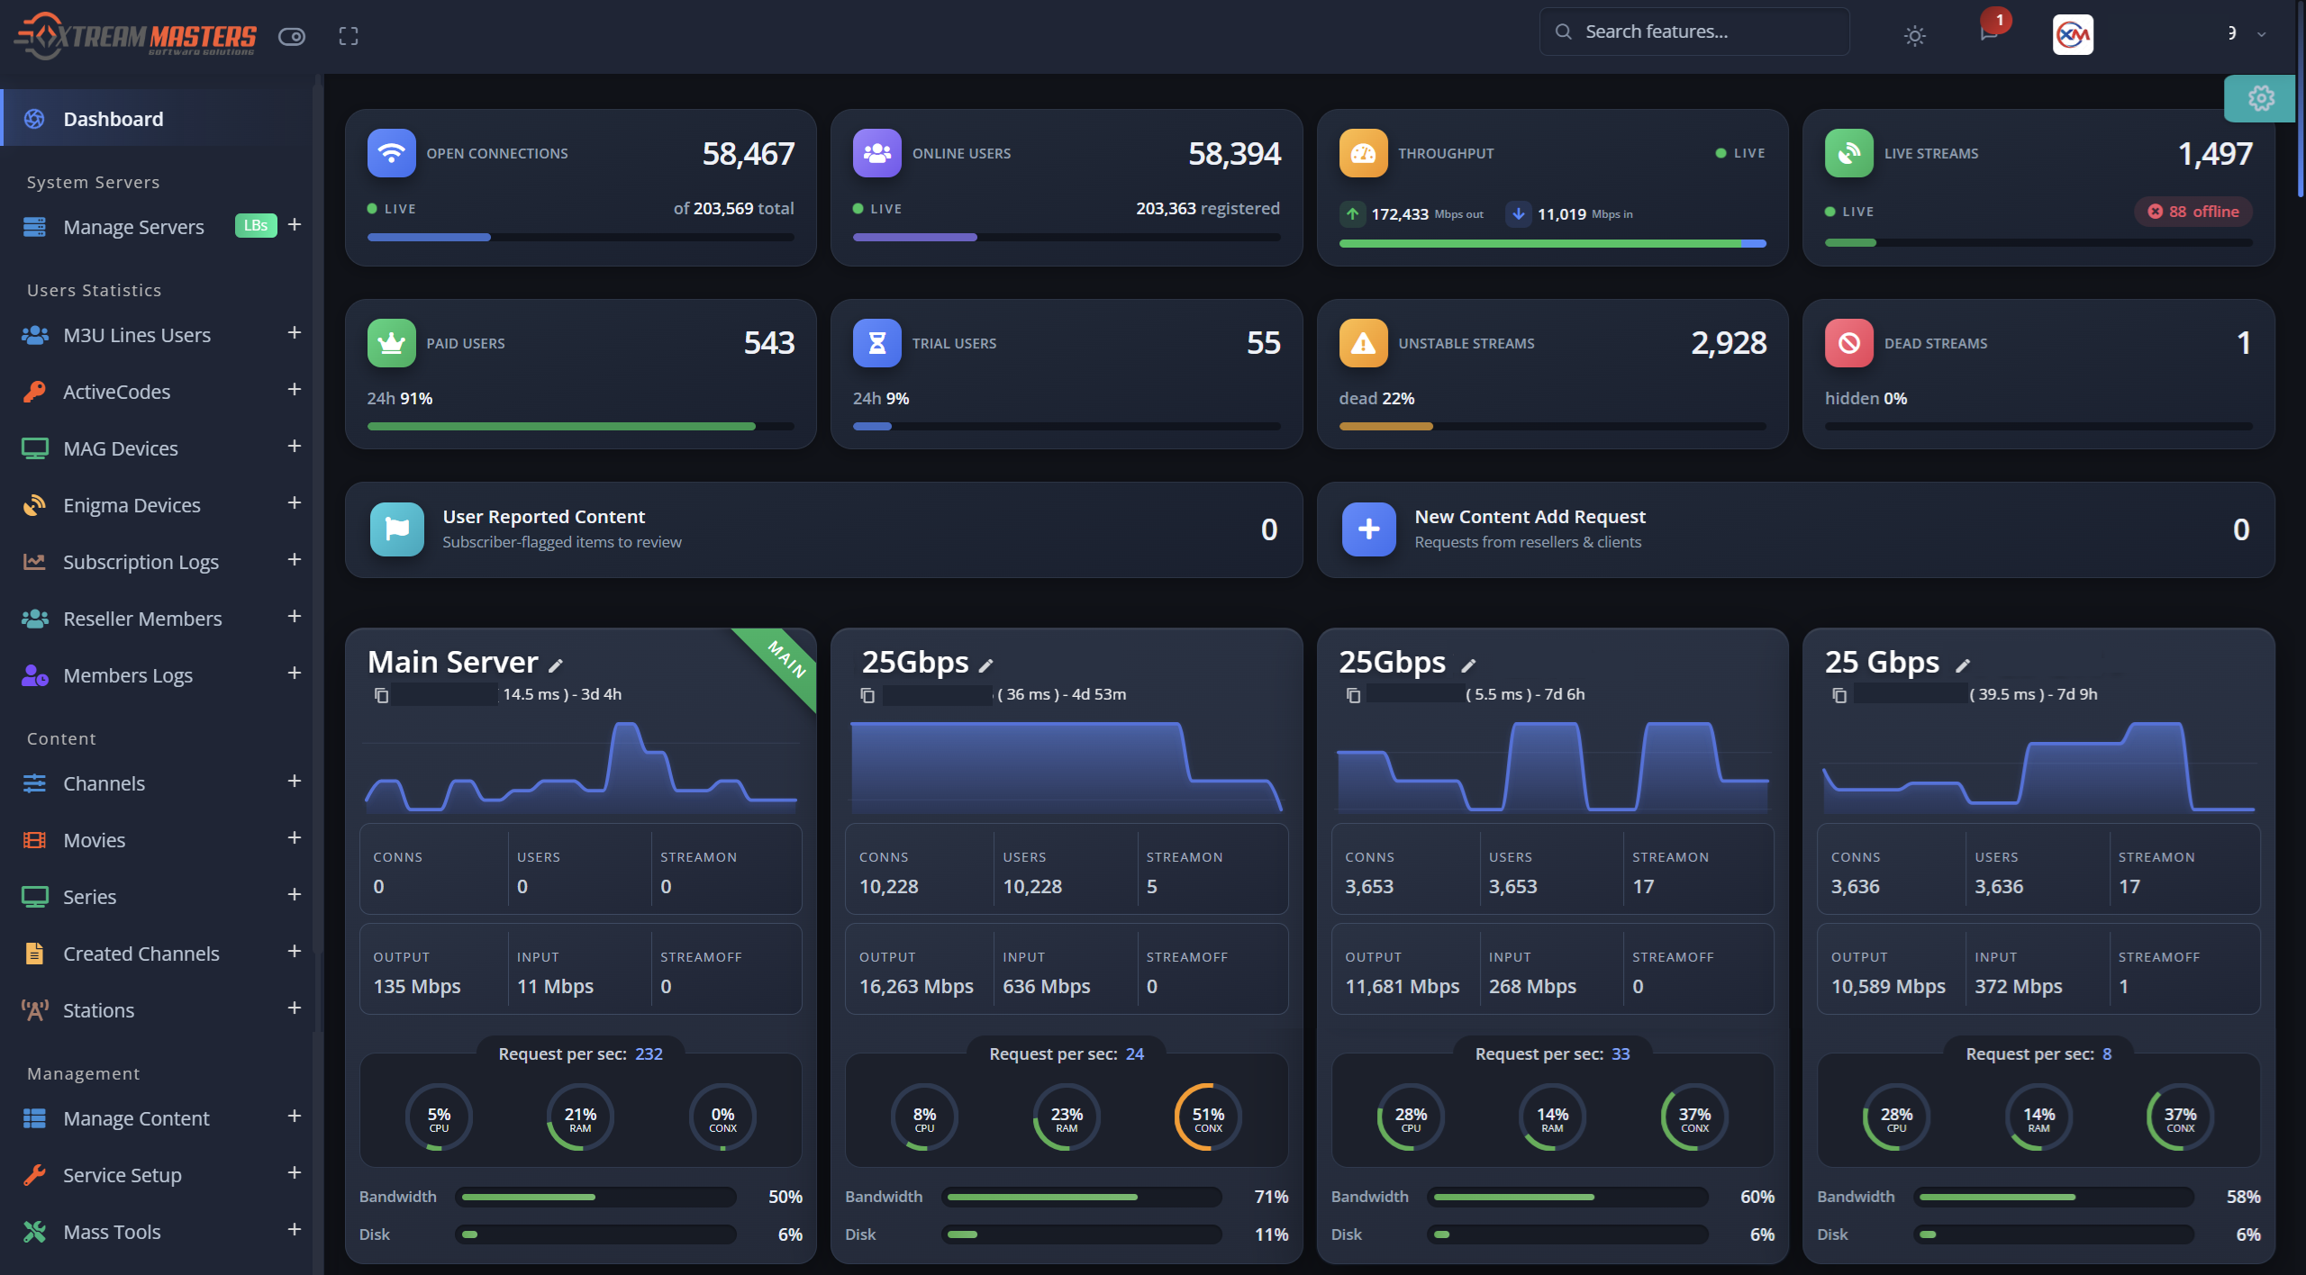Click the Main Server traffic chart
This screenshot has width=2306, height=1275.
[581, 765]
